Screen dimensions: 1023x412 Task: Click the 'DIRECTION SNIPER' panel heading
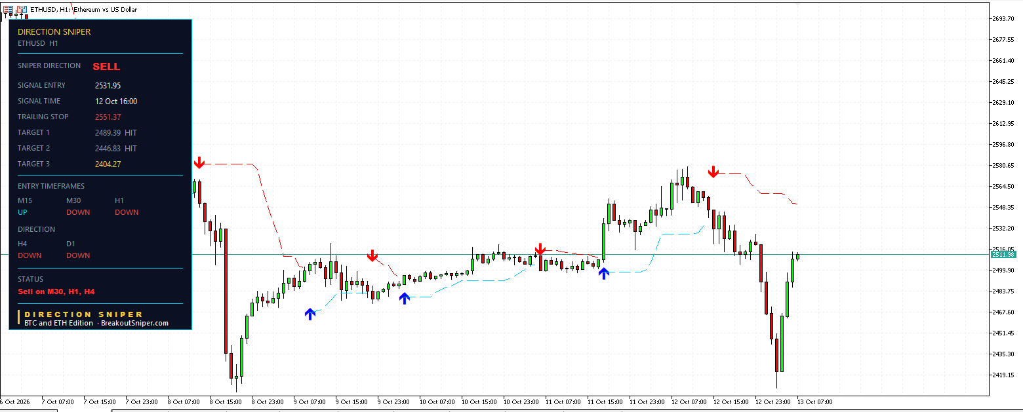click(54, 31)
